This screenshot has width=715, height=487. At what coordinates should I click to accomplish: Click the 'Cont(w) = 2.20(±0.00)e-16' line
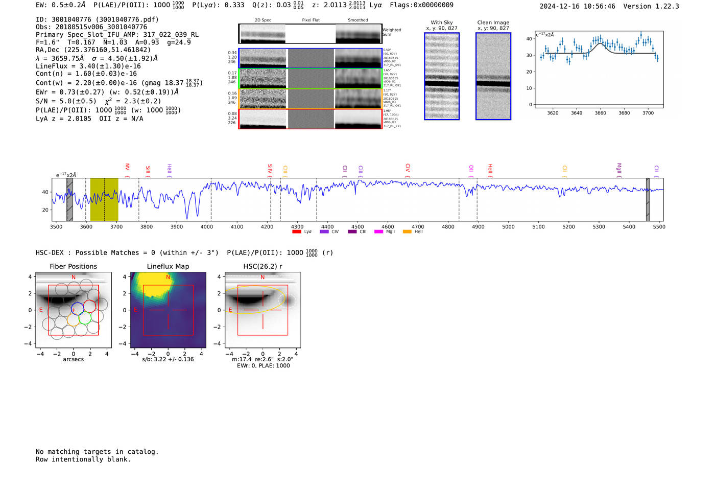(119, 82)
